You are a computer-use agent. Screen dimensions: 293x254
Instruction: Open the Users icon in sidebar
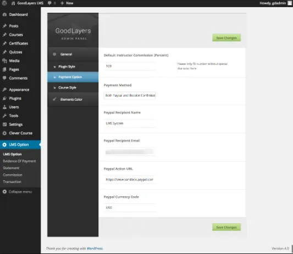[x=4, y=107]
